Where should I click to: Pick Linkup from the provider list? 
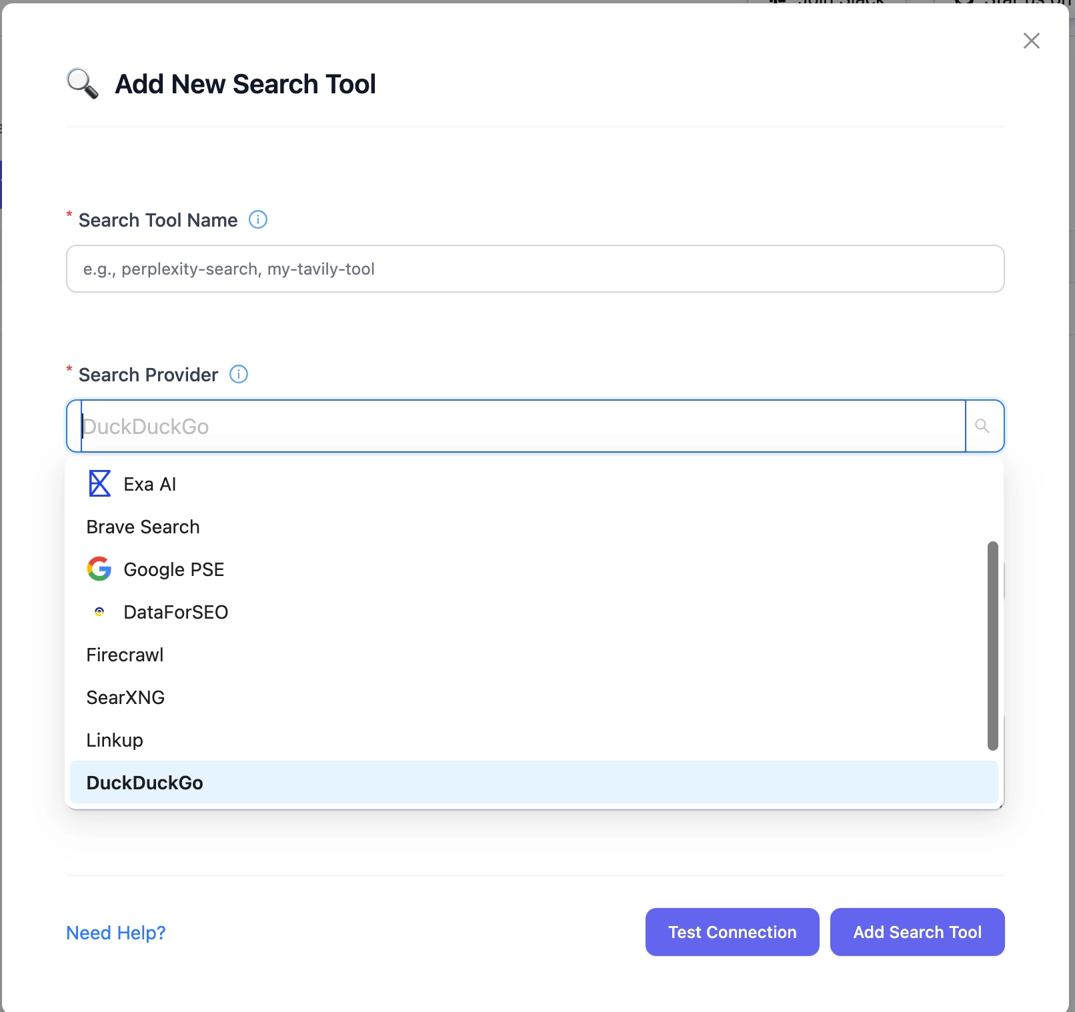(x=533, y=740)
